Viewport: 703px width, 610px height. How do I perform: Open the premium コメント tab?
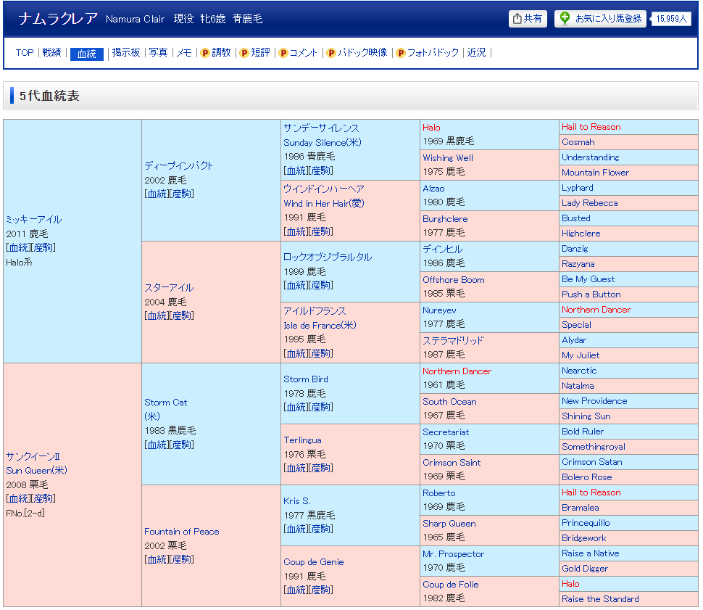point(299,53)
